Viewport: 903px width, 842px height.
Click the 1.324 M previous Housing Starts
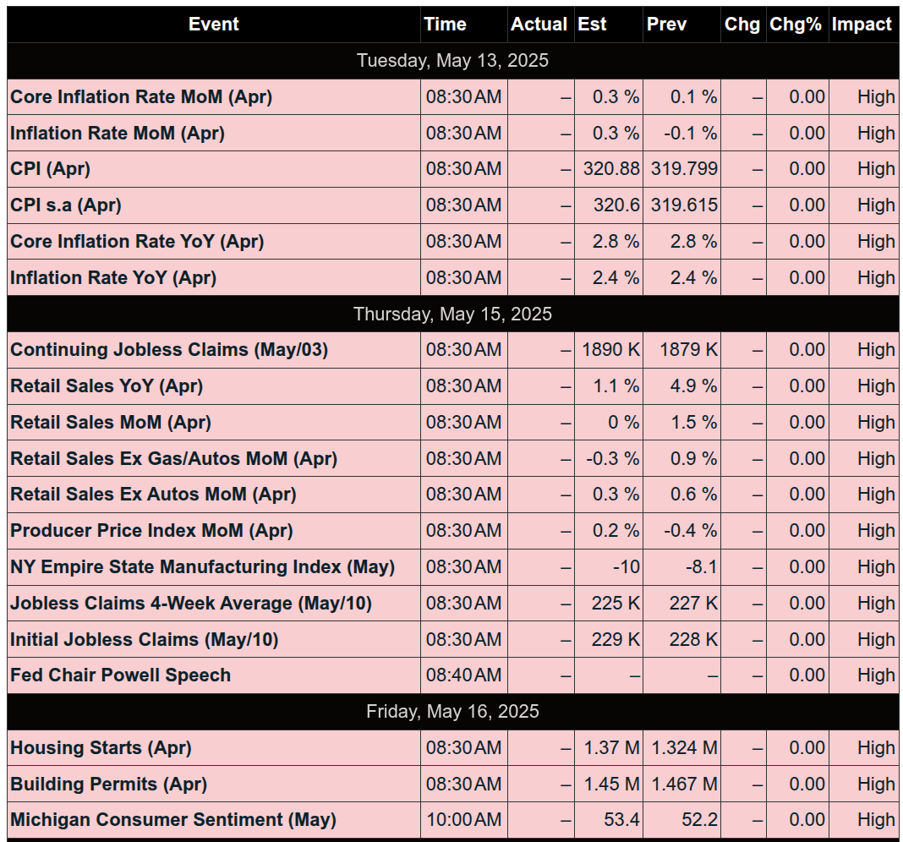pos(684,747)
